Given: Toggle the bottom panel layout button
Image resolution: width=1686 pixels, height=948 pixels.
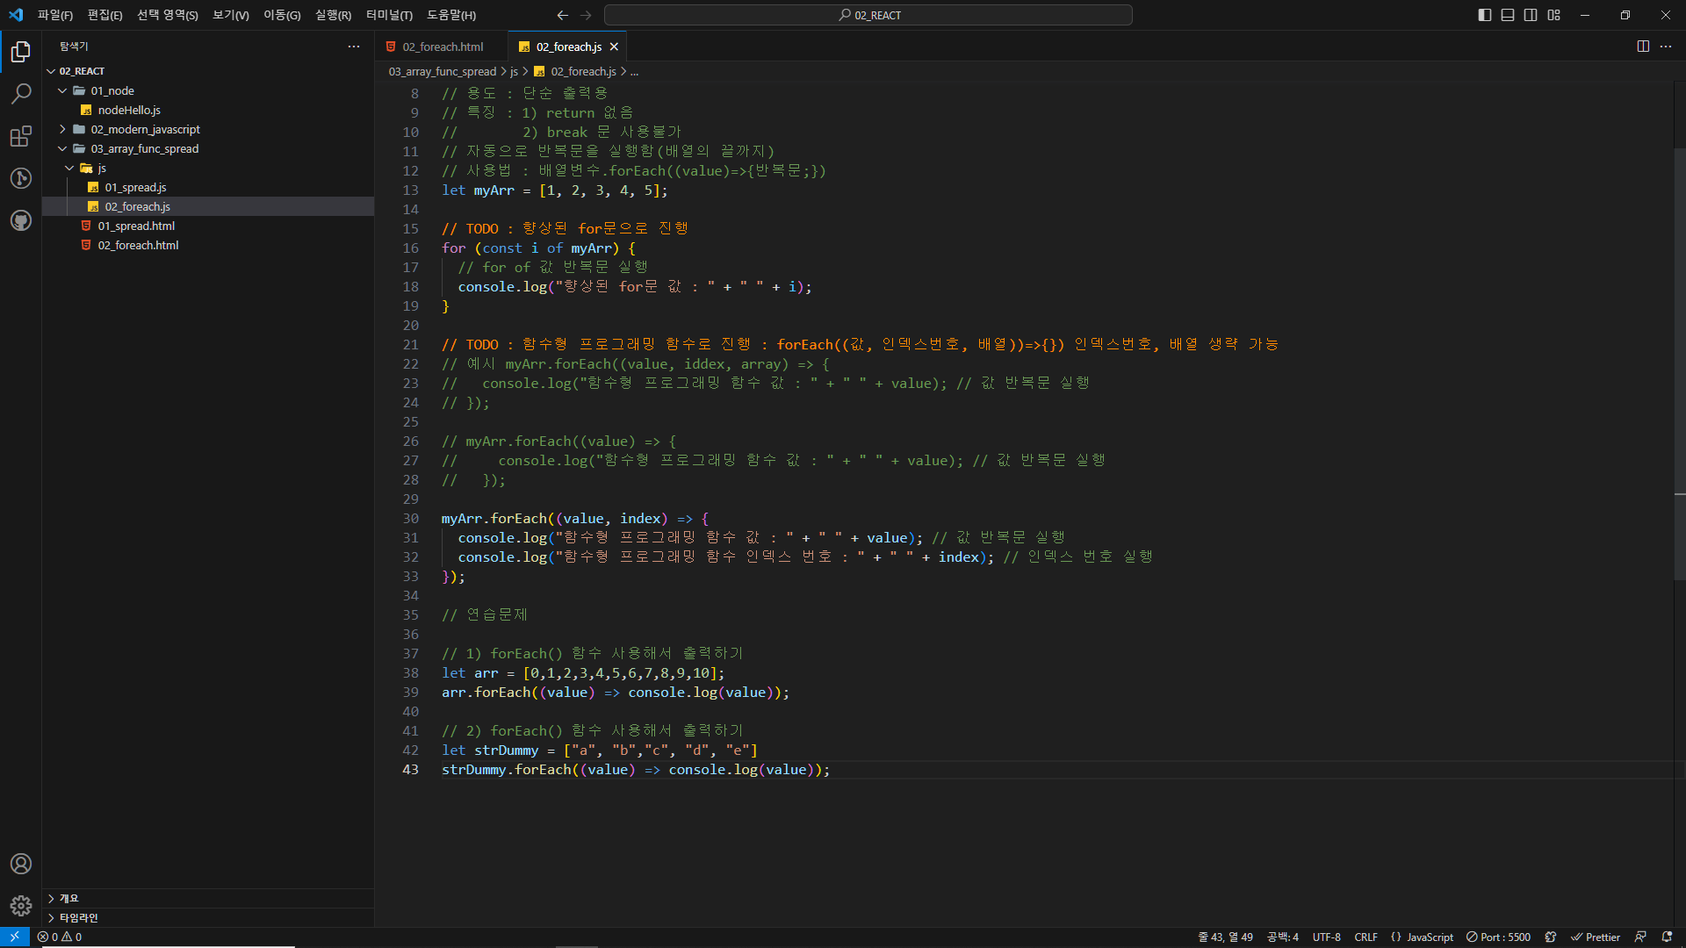Looking at the screenshot, I should pyautogui.click(x=1508, y=15).
